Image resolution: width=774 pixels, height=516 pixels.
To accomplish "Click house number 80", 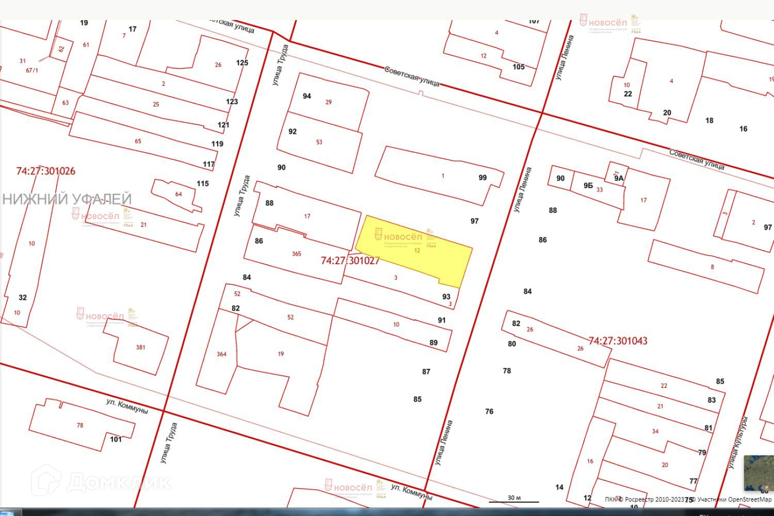I will click(x=512, y=344).
